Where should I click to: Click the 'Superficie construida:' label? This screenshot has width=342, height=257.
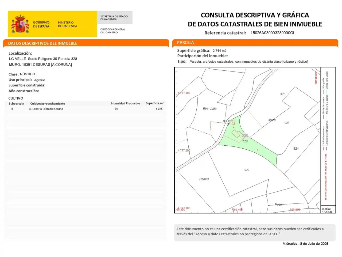click(x=27, y=85)
